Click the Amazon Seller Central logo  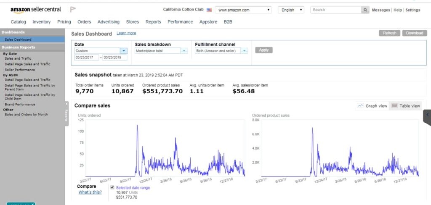click(36, 10)
